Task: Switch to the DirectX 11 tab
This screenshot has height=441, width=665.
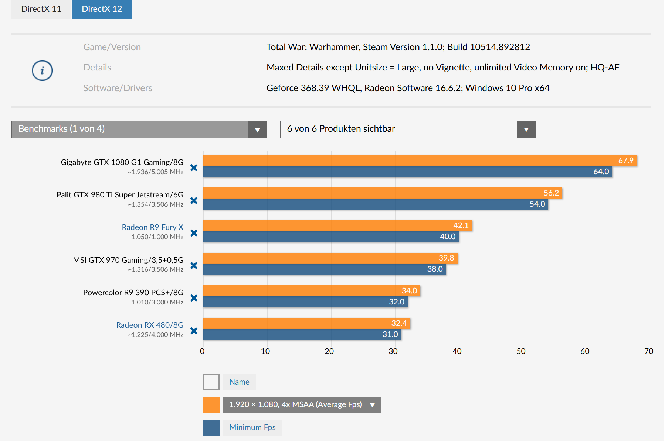Action: point(41,9)
